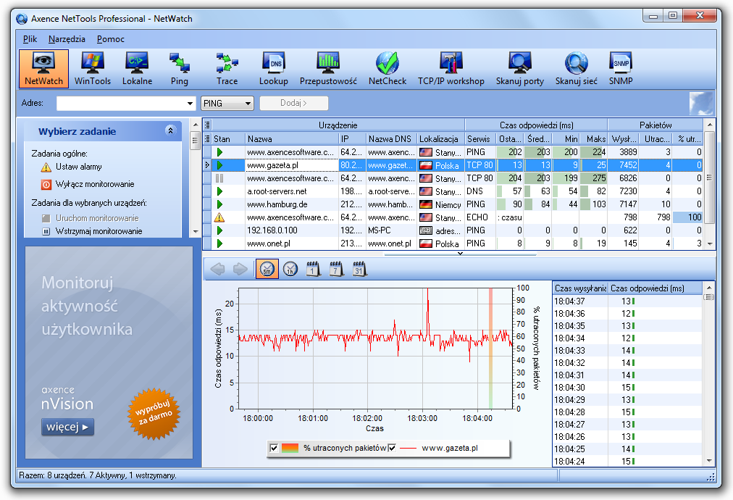Viewport: 733px width, 500px height.
Task: Click the down arrow of the task panel scrollbar
Action: 196,232
